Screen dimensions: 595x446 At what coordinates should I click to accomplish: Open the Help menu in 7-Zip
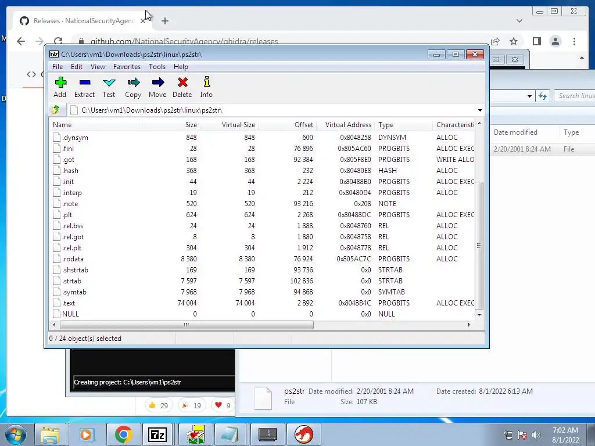181,67
